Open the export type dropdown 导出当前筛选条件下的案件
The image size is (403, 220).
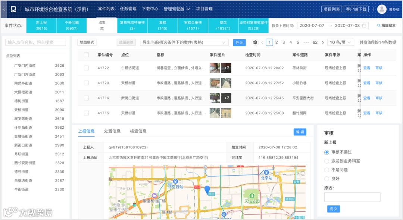184,43
